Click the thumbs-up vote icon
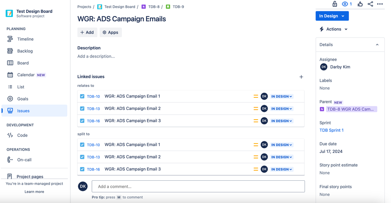Viewport: 391px width, 203px height. (360, 4)
